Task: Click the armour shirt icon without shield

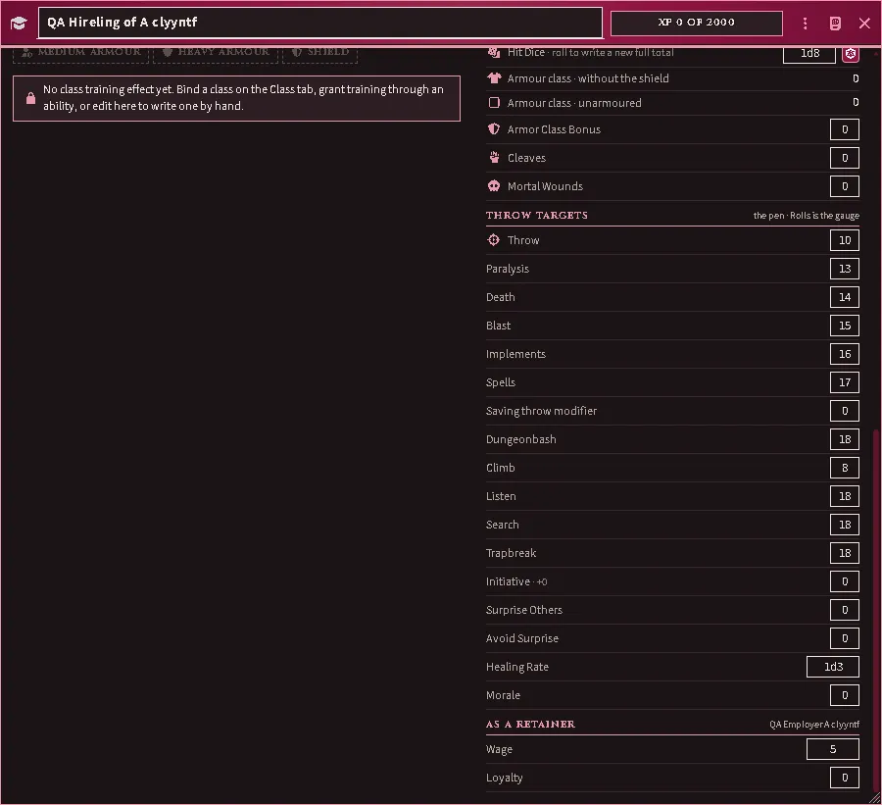Action: (x=494, y=78)
